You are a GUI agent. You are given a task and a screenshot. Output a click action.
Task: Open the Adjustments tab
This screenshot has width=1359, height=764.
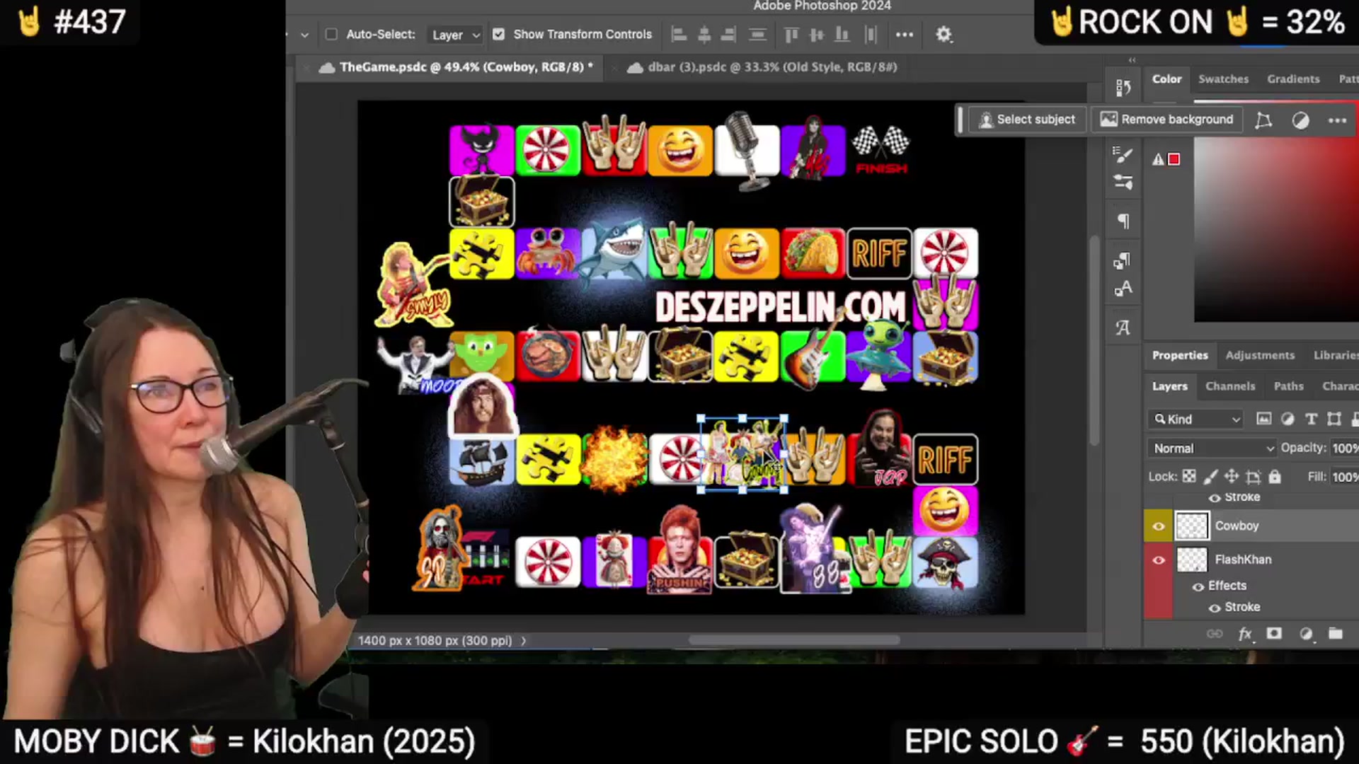coord(1260,355)
